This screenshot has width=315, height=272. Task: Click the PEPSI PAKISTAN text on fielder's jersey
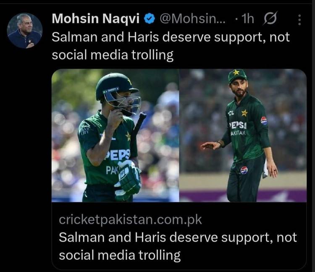pyautogui.click(x=238, y=129)
